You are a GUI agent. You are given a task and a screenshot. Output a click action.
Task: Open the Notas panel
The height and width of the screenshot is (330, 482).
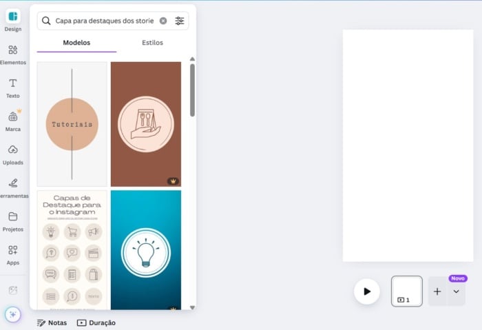tap(52, 322)
